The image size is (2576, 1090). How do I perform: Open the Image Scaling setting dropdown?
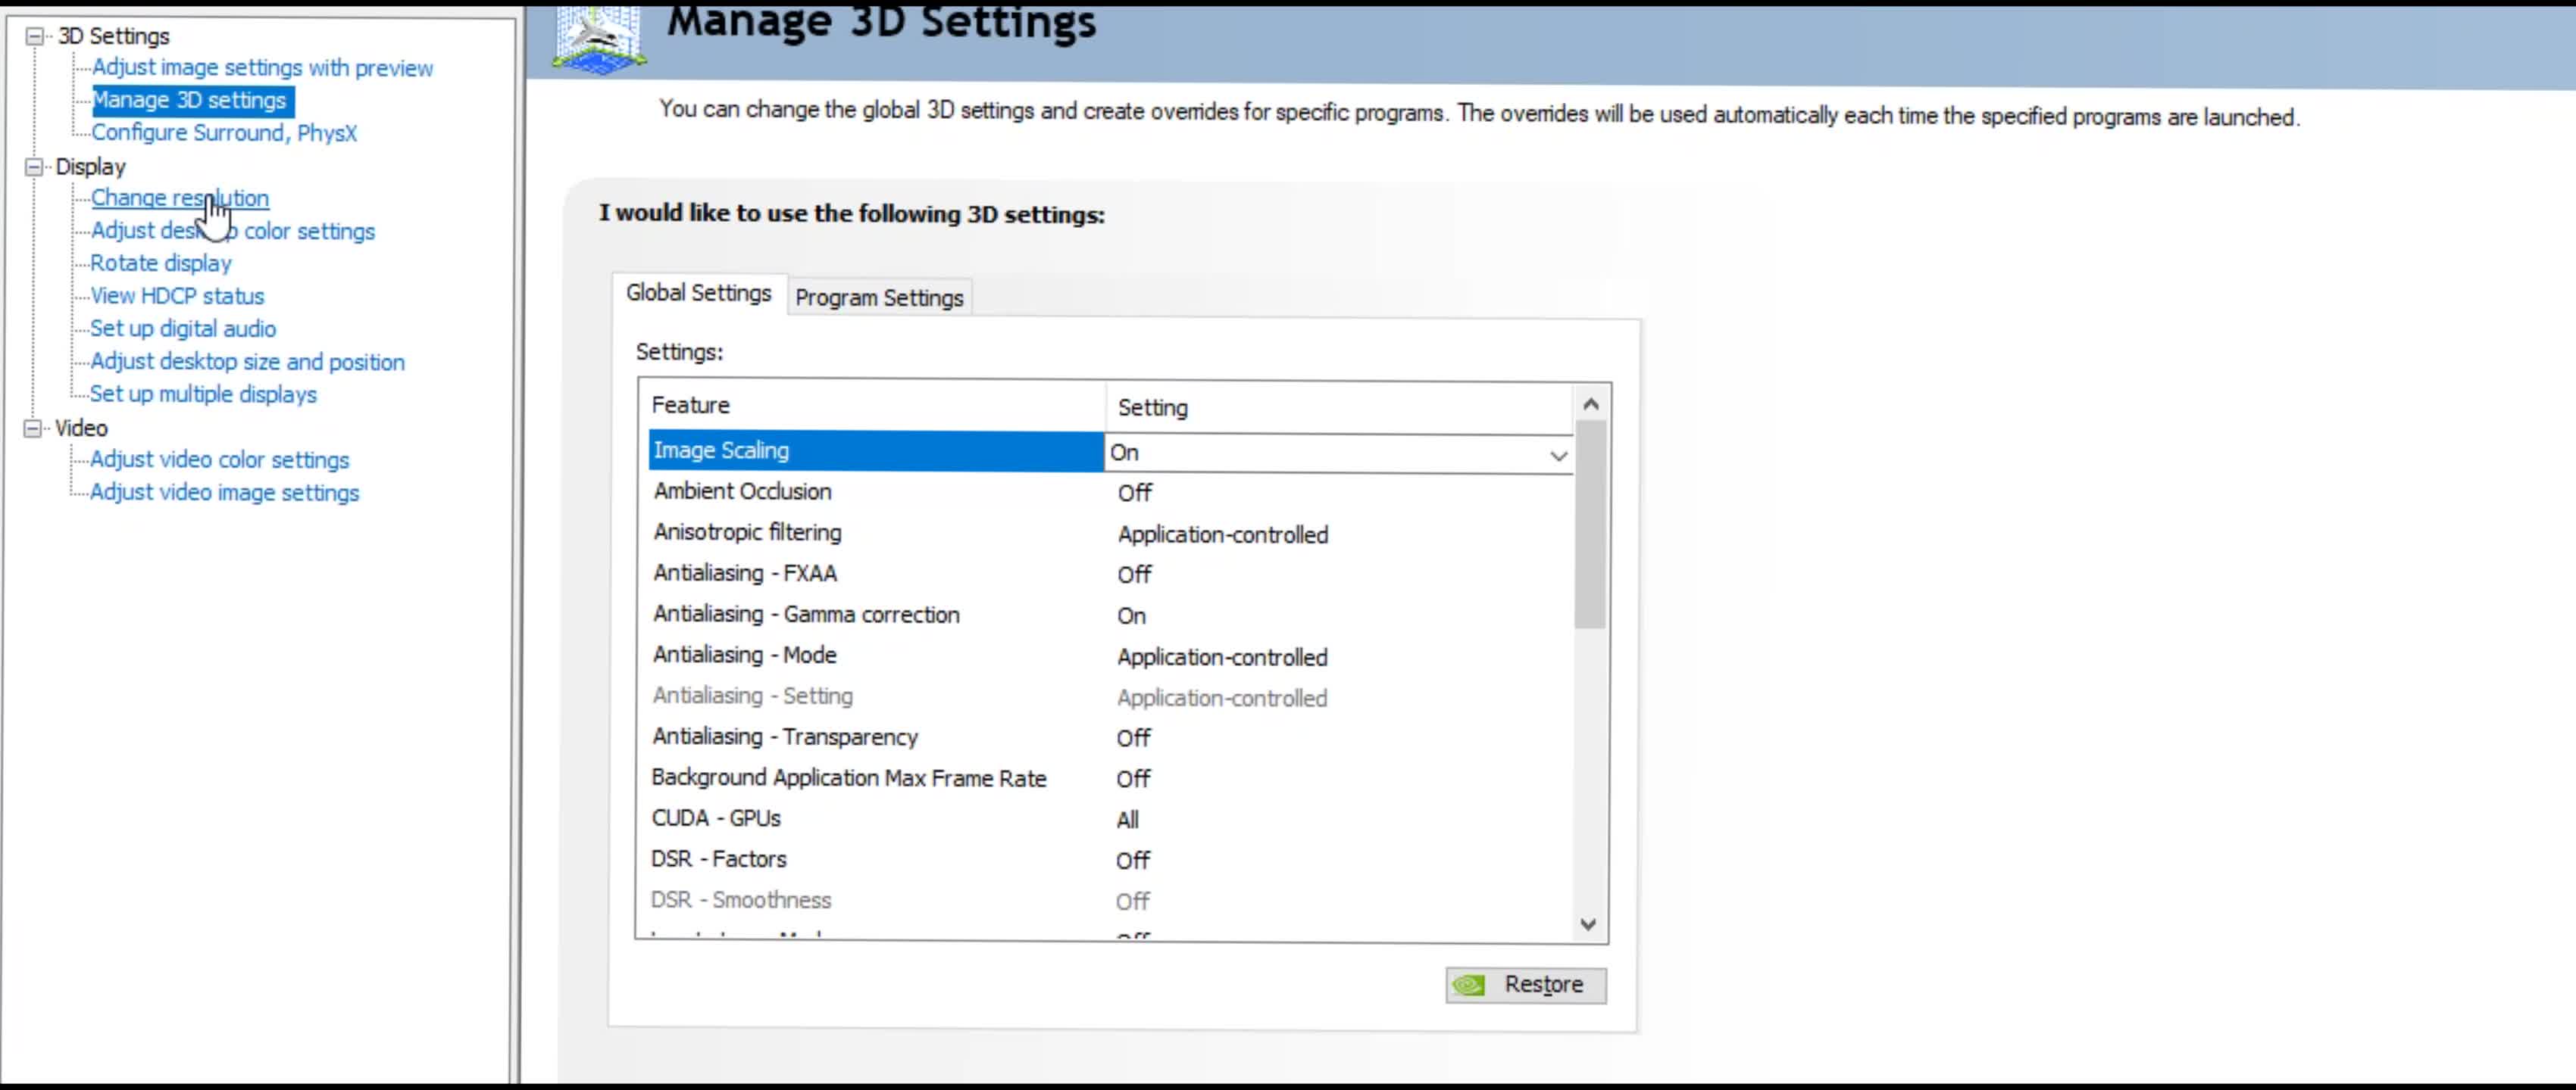pos(1559,455)
